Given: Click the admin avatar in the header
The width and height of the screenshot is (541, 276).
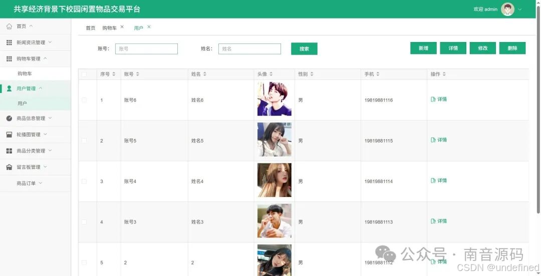Looking at the screenshot, I should (507, 9).
